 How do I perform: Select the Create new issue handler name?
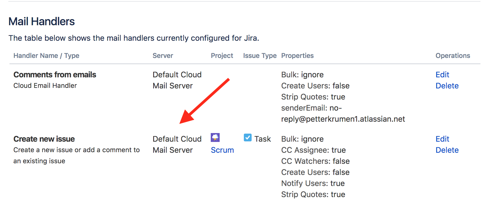[44, 139]
